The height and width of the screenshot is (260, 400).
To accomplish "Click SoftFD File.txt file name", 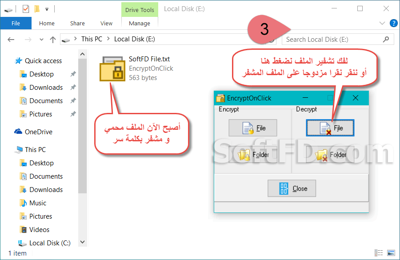I will point(149,59).
